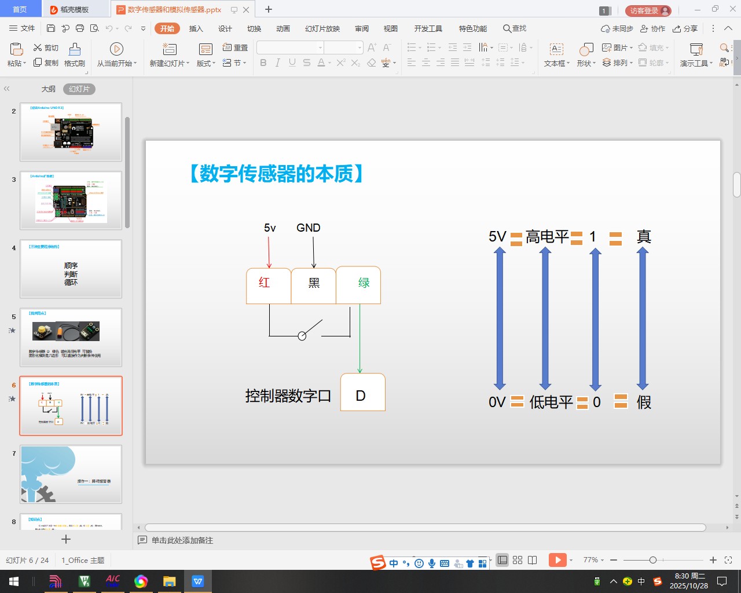
Task: Open the Insert (插入) ribbon tab
Action: point(196,28)
